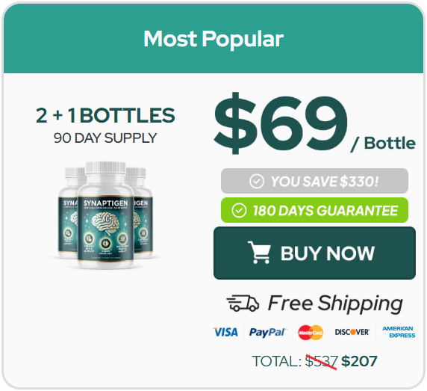
Task: Click the BUY NOW button text
Action: (x=328, y=253)
